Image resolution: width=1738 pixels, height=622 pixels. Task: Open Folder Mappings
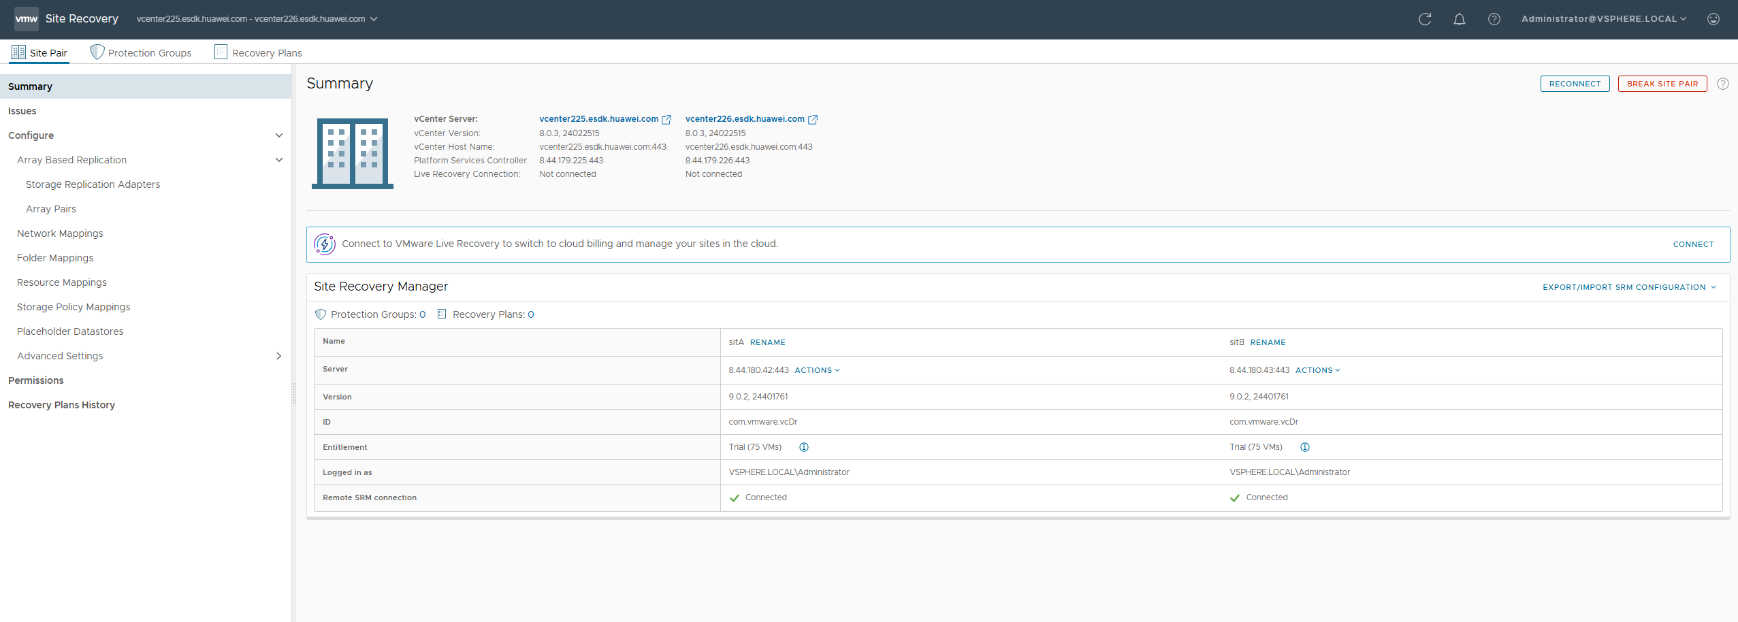(55, 258)
